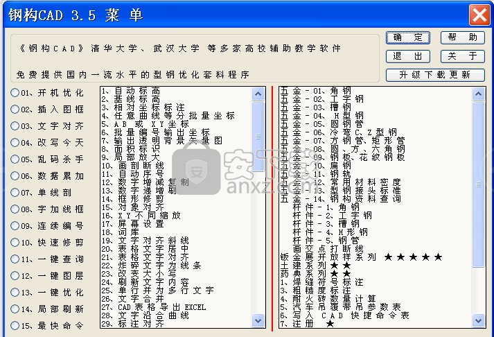The width and height of the screenshot is (494, 337).
Task: Click the right list scrollbar thumb
Action: 478,184
